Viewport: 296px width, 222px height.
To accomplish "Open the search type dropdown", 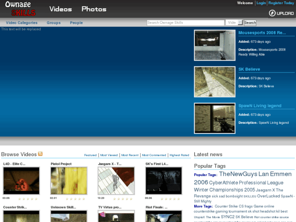I will (234, 23).
